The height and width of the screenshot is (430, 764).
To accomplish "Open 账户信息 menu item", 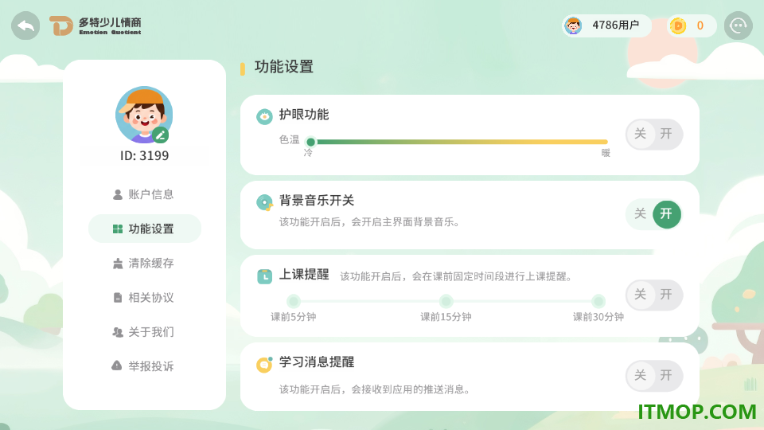I will (144, 194).
